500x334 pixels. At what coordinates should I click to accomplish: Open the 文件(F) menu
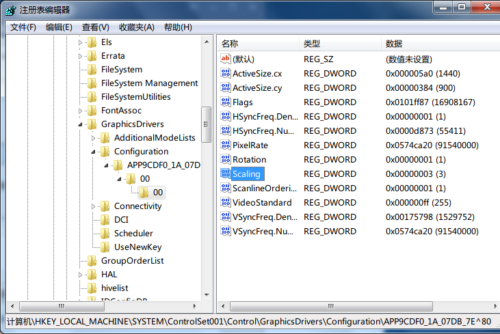(x=23, y=27)
